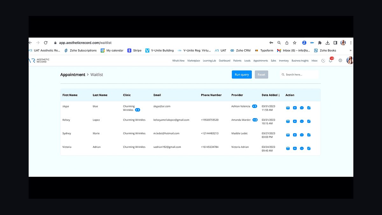Open the notifications bell with 123 badge
382x215 pixels.
(x=331, y=60)
